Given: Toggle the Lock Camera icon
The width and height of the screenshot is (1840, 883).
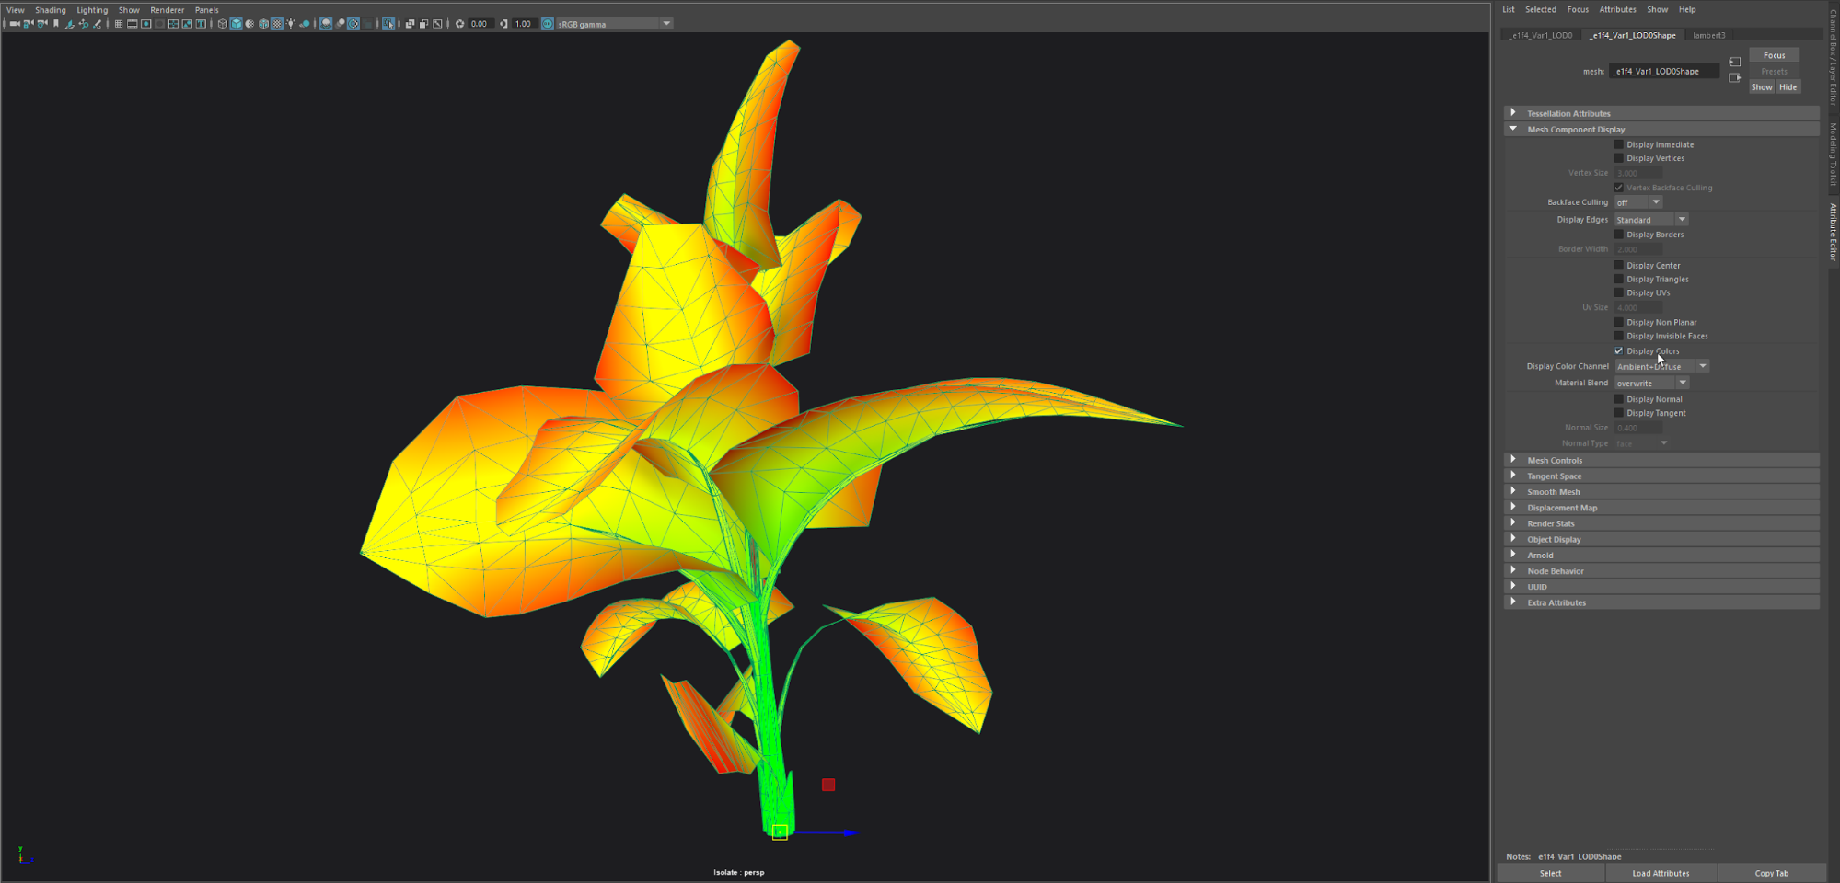Looking at the screenshot, I should tap(29, 24).
